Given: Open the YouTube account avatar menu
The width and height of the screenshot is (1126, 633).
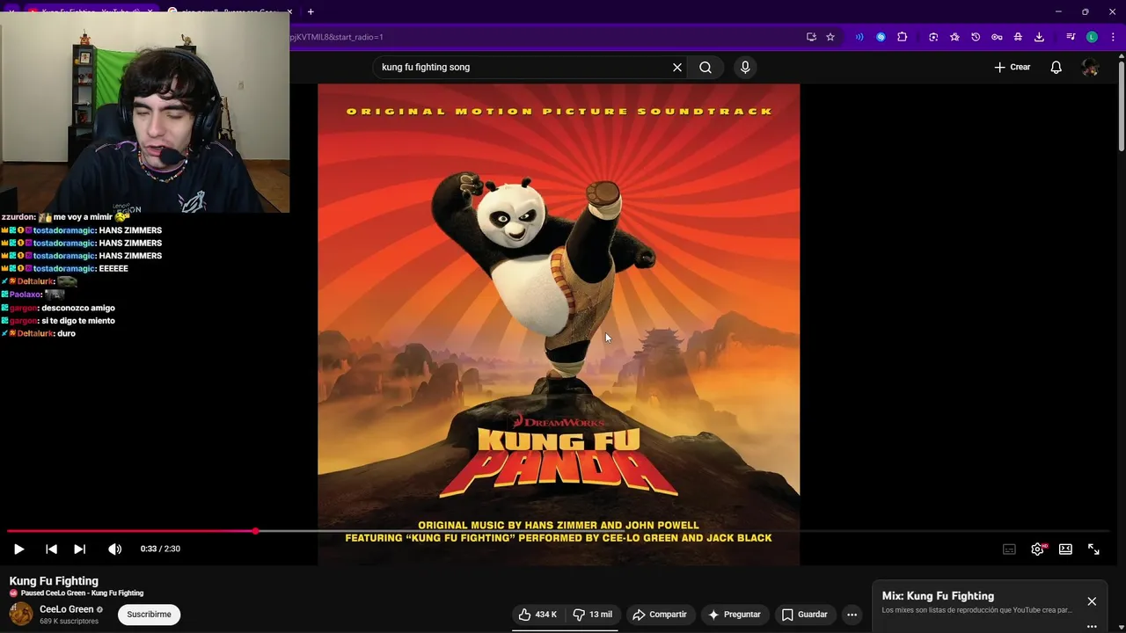Looking at the screenshot, I should (1090, 68).
